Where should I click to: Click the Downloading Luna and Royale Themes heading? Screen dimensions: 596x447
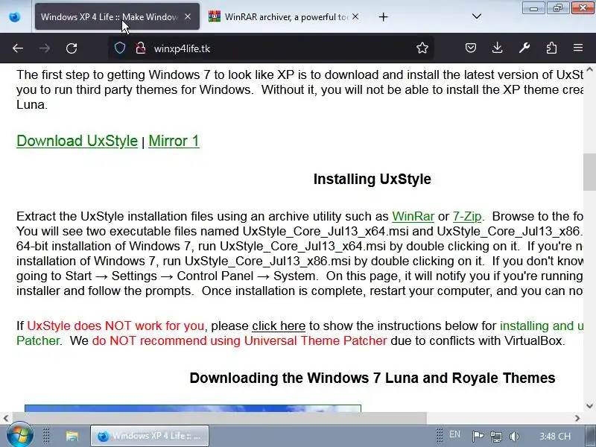click(x=372, y=378)
